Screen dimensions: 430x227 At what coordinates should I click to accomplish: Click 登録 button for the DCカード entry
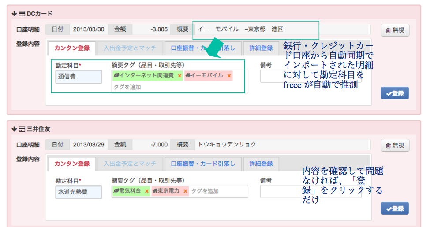tap(395, 93)
